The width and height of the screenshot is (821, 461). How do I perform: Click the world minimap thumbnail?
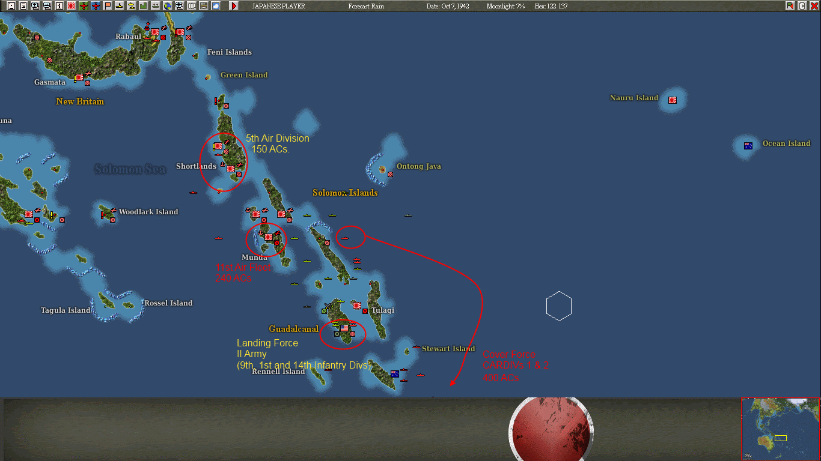tap(781, 429)
